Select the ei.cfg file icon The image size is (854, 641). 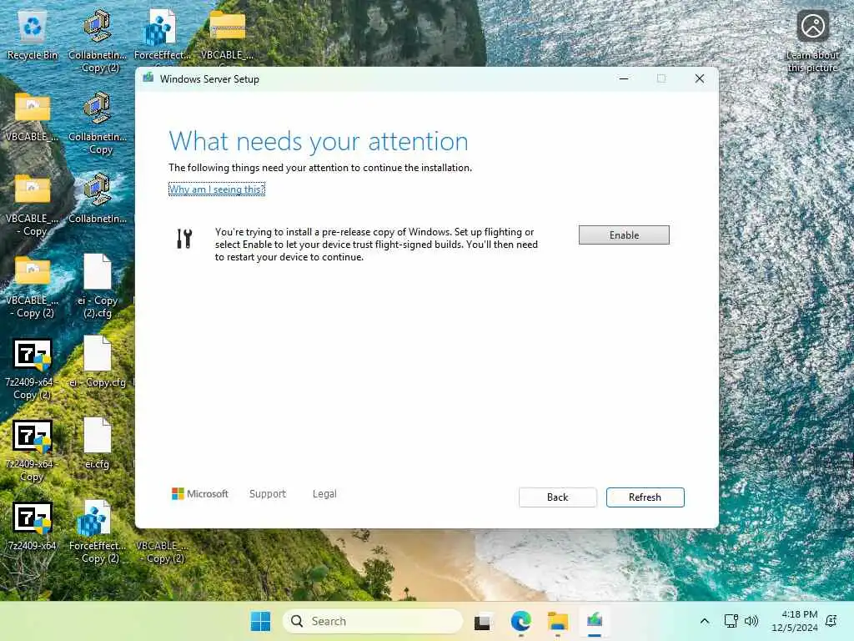[98, 443]
